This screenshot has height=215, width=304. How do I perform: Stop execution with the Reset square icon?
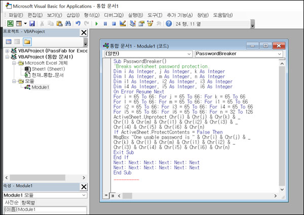tap(113, 24)
